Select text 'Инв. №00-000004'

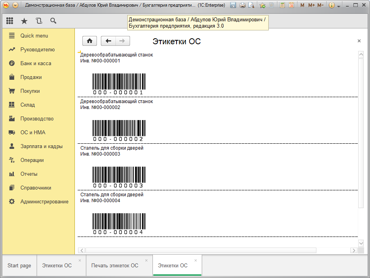tap(100, 201)
